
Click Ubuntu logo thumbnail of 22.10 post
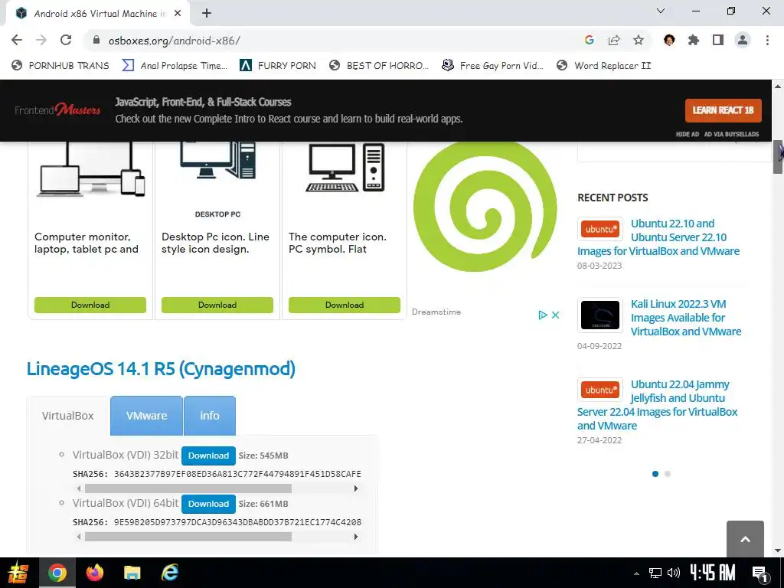coord(600,230)
